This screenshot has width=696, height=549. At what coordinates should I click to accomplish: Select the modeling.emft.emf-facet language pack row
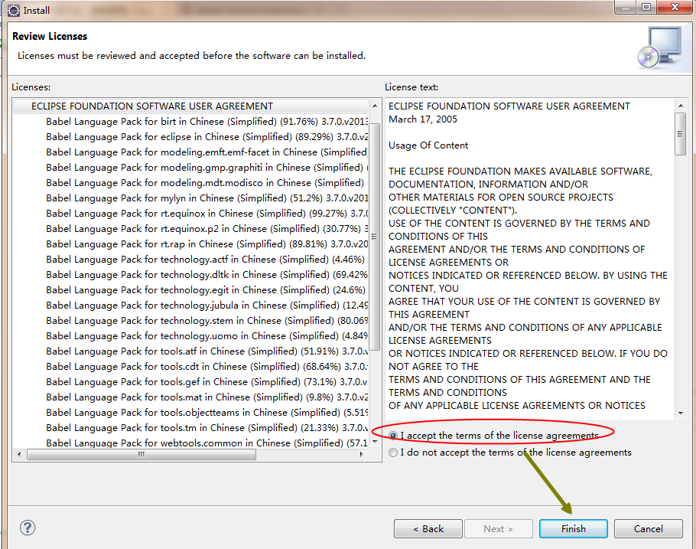tap(207, 152)
